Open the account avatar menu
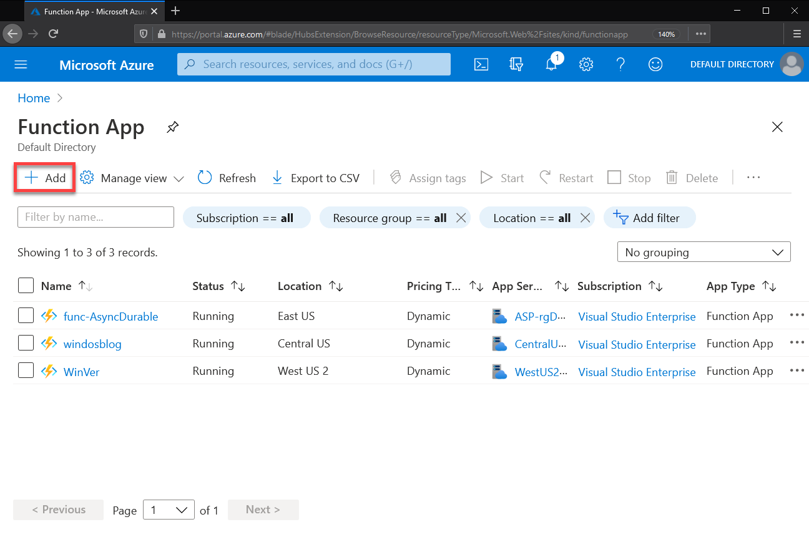809x537 pixels. point(792,64)
